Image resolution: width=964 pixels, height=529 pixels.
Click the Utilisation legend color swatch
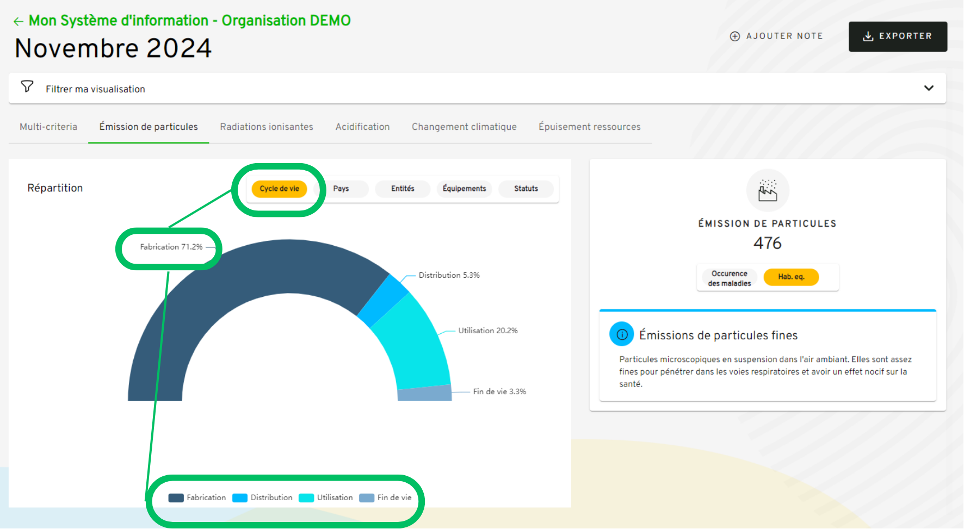tap(306, 498)
